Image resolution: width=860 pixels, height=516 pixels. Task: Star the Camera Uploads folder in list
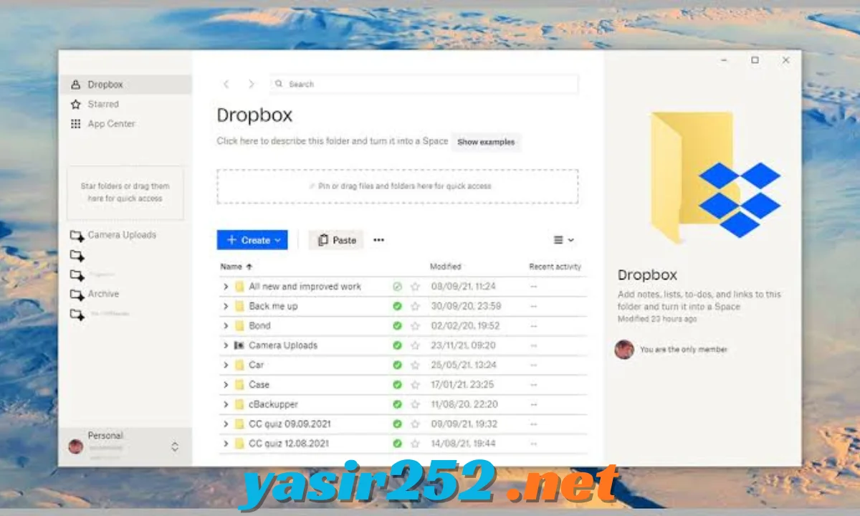pos(415,345)
